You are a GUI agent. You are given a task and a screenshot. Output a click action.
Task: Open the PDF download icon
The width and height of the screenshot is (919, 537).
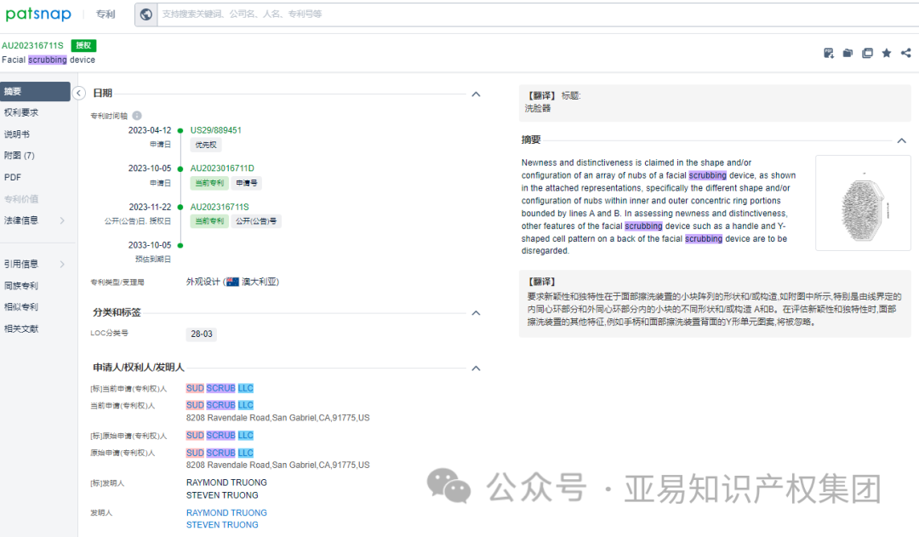pyautogui.click(x=829, y=53)
